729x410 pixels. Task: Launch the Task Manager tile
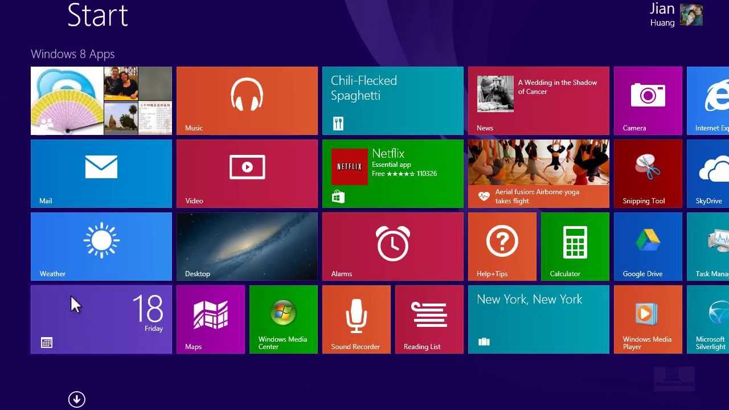click(708, 247)
